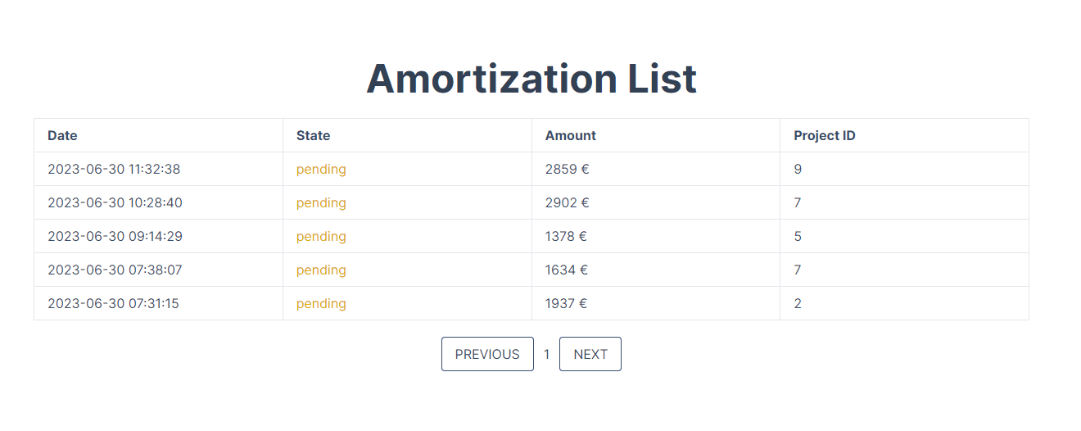Advance to the next page with NEXT

(x=590, y=354)
